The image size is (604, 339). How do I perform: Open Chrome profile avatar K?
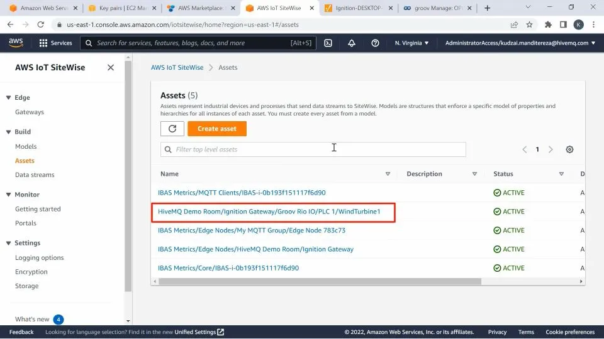point(579,24)
